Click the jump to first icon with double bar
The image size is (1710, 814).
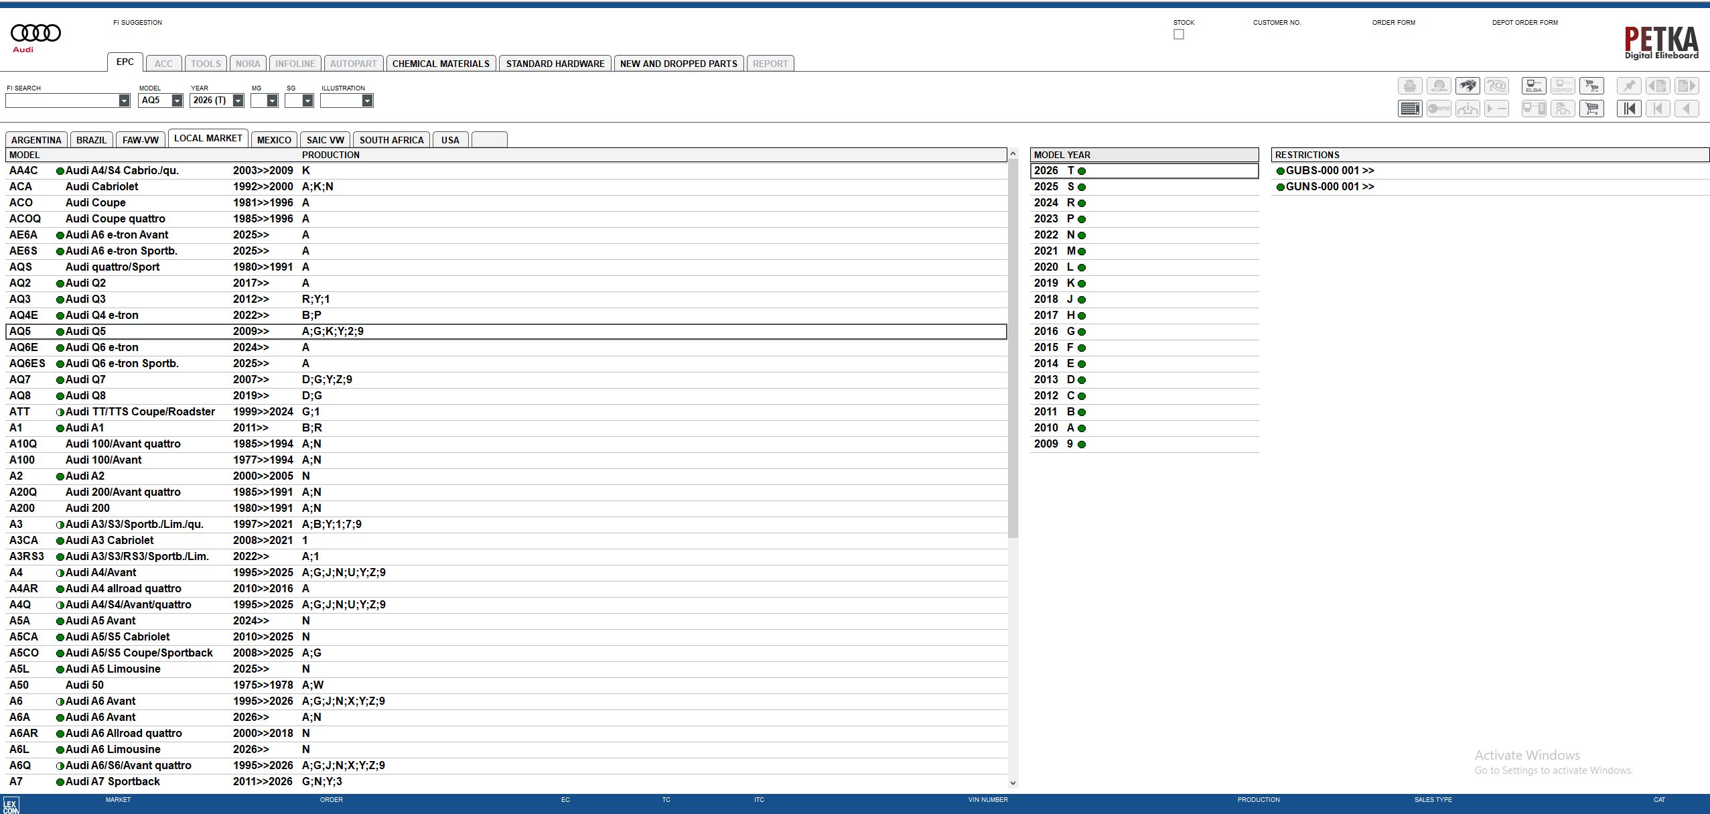(x=1629, y=109)
